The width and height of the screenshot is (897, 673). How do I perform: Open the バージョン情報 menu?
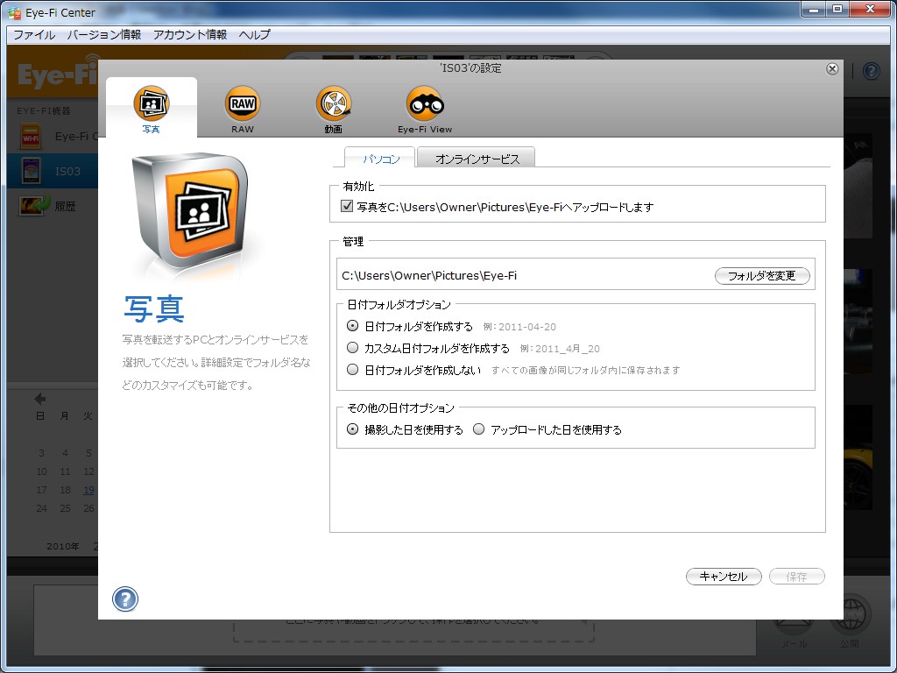(104, 34)
